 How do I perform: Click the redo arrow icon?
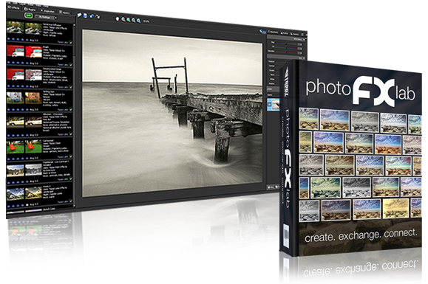coord(98,17)
